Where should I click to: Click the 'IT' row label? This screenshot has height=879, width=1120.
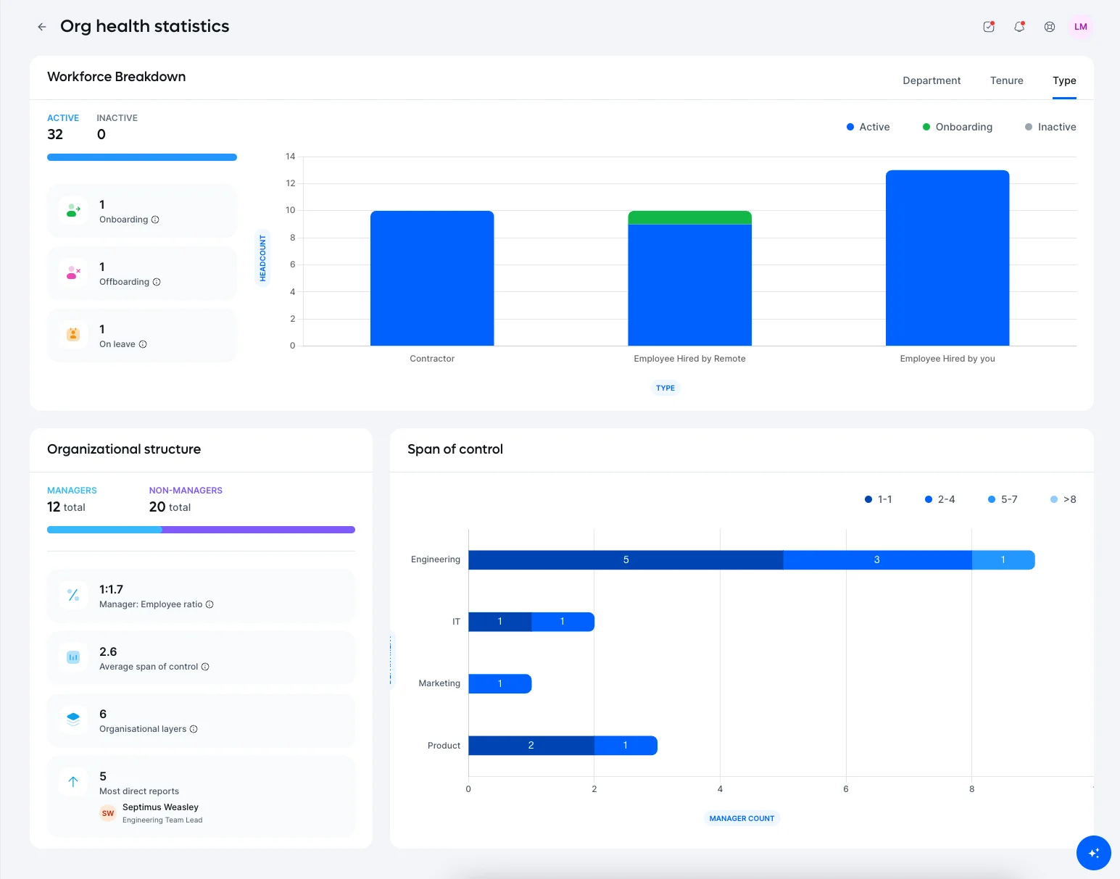(456, 622)
